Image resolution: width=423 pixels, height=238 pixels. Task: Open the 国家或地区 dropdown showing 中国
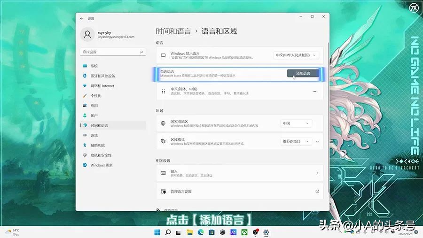296,123
